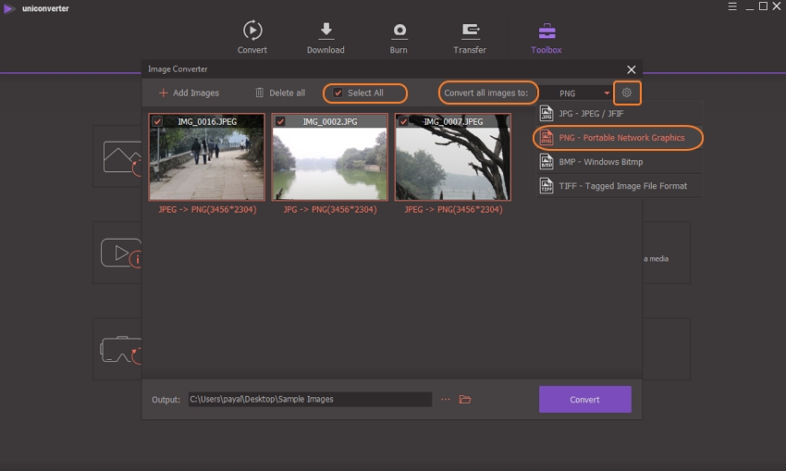Image resolution: width=786 pixels, height=471 pixels.
Task: Select PNG - Portable Network Graphics option
Action: click(620, 138)
